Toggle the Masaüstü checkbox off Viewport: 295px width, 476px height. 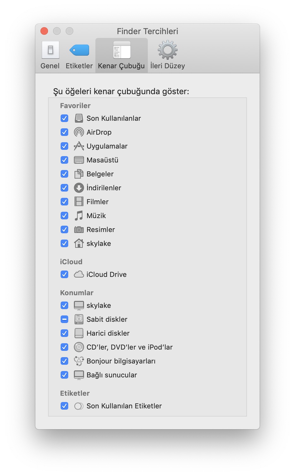pos(64,160)
